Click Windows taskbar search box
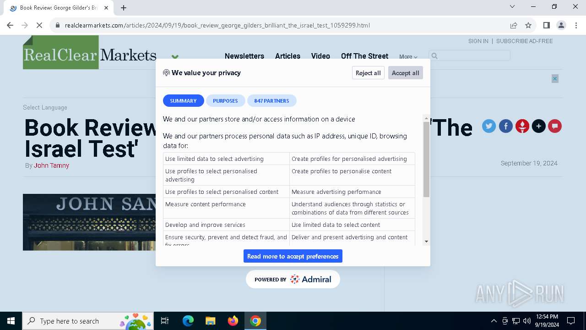Screen dimensions: 586x330 (88, 321)
